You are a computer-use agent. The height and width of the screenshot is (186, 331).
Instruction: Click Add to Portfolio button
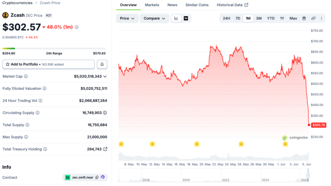point(48,64)
